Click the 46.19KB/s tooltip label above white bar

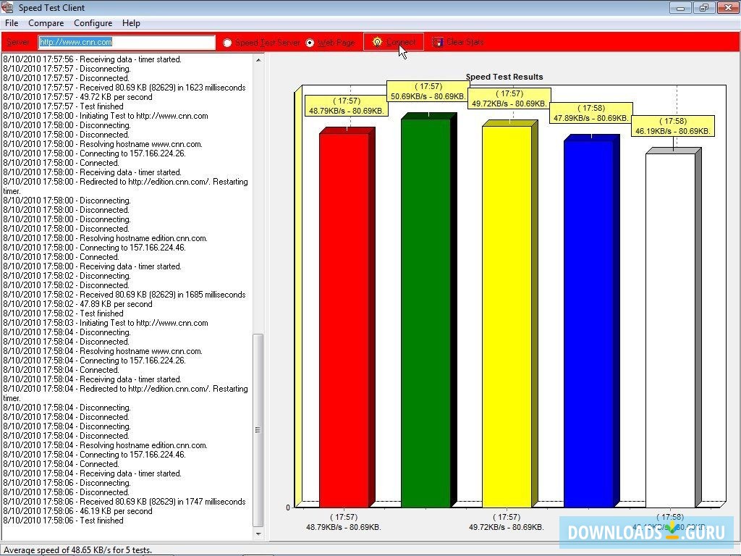(672, 126)
